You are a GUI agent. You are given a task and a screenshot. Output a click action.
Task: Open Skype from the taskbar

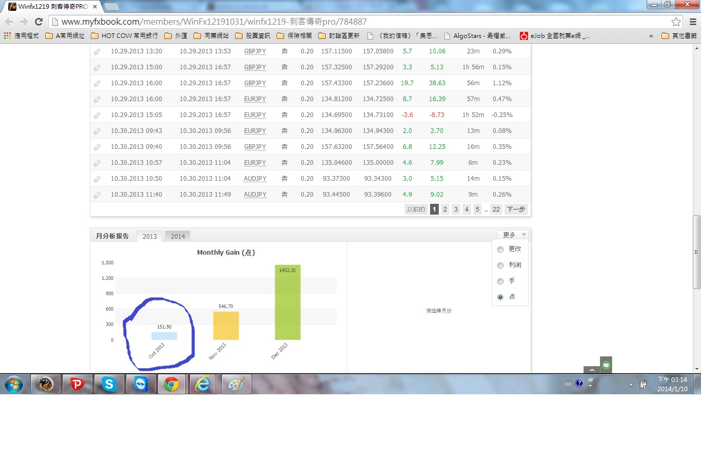tap(109, 384)
